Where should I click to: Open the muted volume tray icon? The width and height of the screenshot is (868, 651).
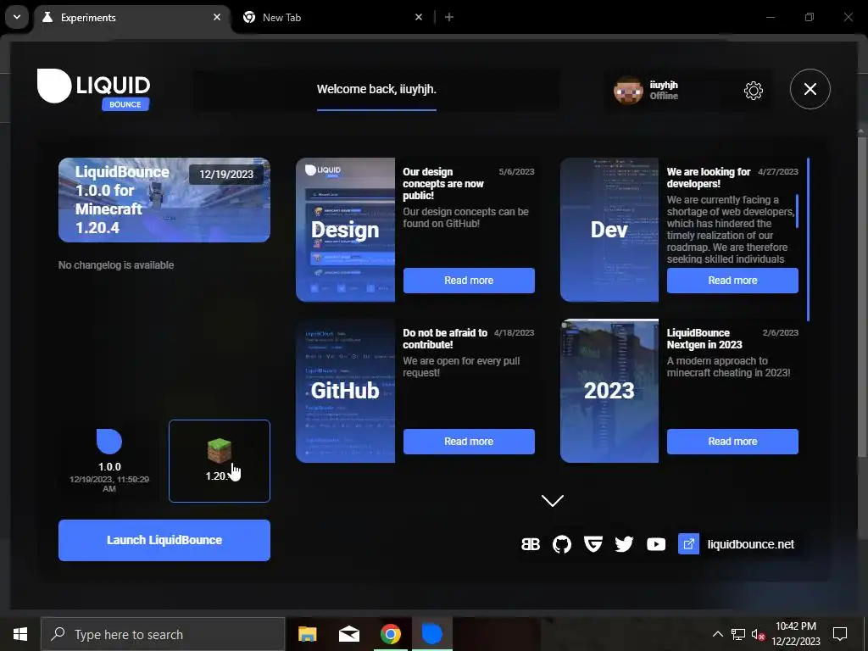758,634
